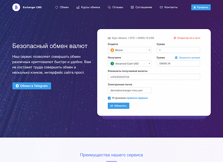This screenshot has height=162, width=223.
Task: Open the Курсы обмена menu item
Action: (88, 7)
